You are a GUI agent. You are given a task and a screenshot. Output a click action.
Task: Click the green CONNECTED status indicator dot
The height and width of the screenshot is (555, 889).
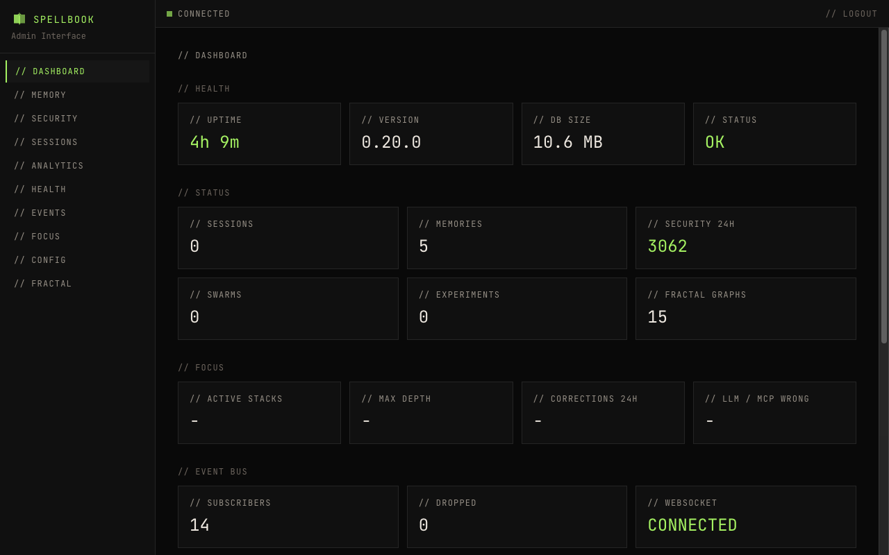(167, 13)
